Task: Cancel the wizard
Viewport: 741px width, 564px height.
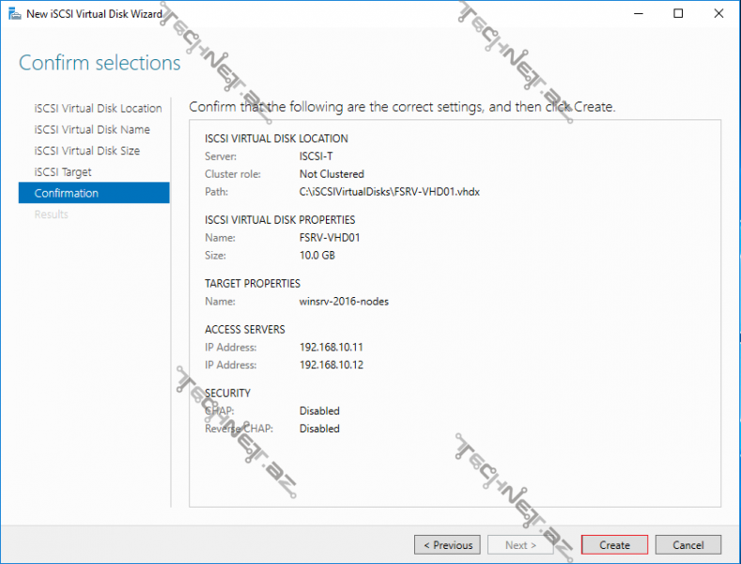Action: pos(687,545)
